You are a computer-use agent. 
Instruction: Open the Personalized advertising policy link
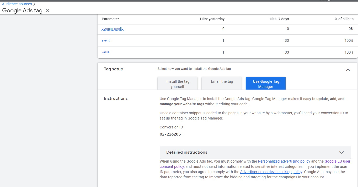(284, 161)
